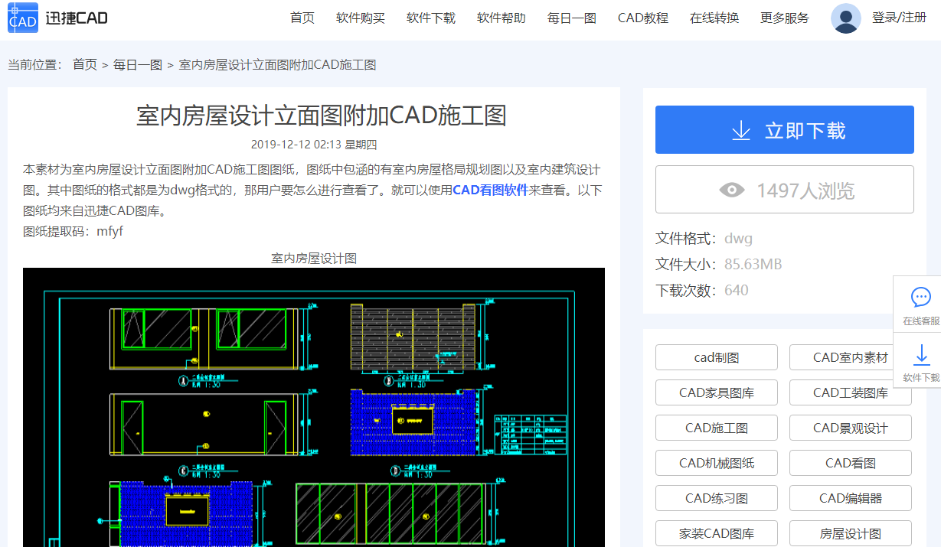Open the CAD施工图 category tag

click(x=716, y=428)
